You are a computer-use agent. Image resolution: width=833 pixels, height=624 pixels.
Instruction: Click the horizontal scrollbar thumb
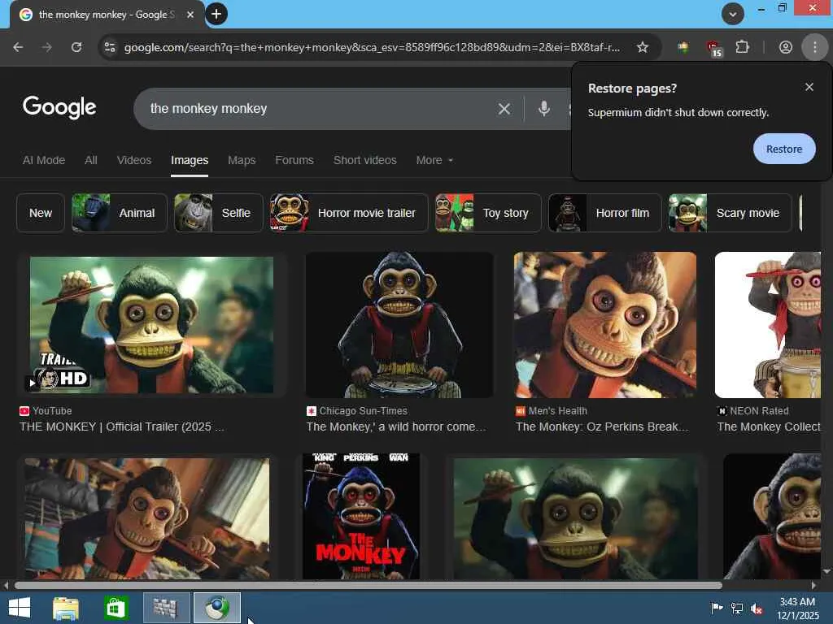tap(369, 586)
